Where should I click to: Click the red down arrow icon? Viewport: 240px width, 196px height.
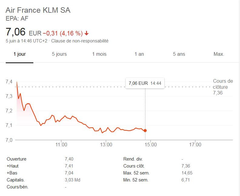point(87,33)
